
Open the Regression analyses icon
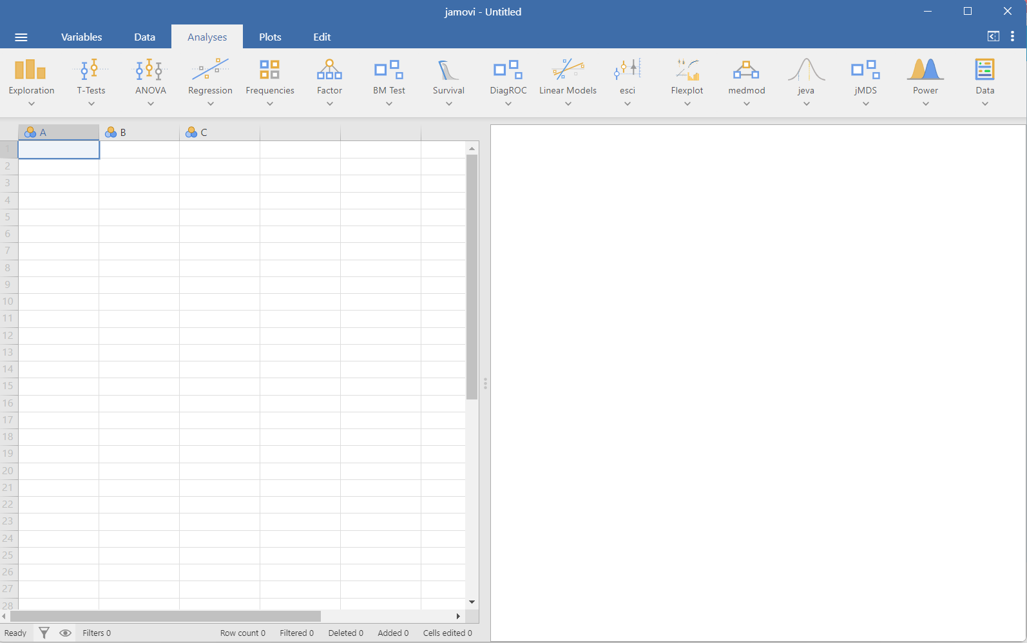(210, 70)
